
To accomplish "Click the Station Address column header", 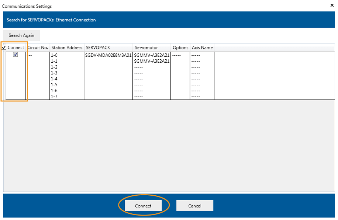I will (x=67, y=48).
